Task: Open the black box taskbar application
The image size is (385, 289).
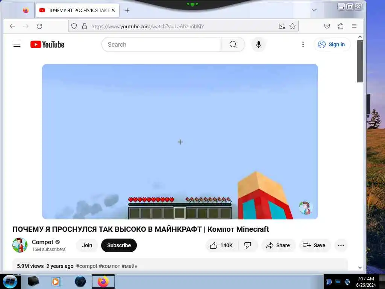Action: (33, 281)
